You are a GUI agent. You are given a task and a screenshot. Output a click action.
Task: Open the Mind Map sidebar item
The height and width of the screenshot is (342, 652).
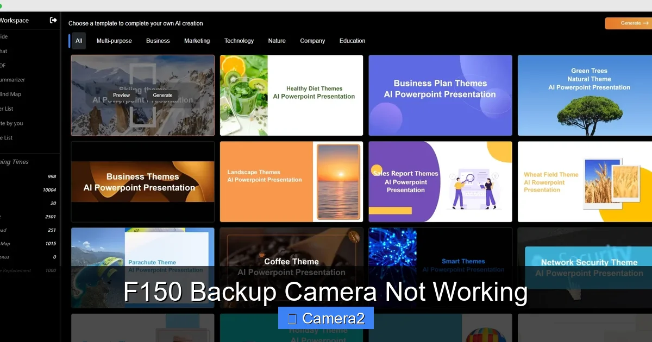point(10,94)
